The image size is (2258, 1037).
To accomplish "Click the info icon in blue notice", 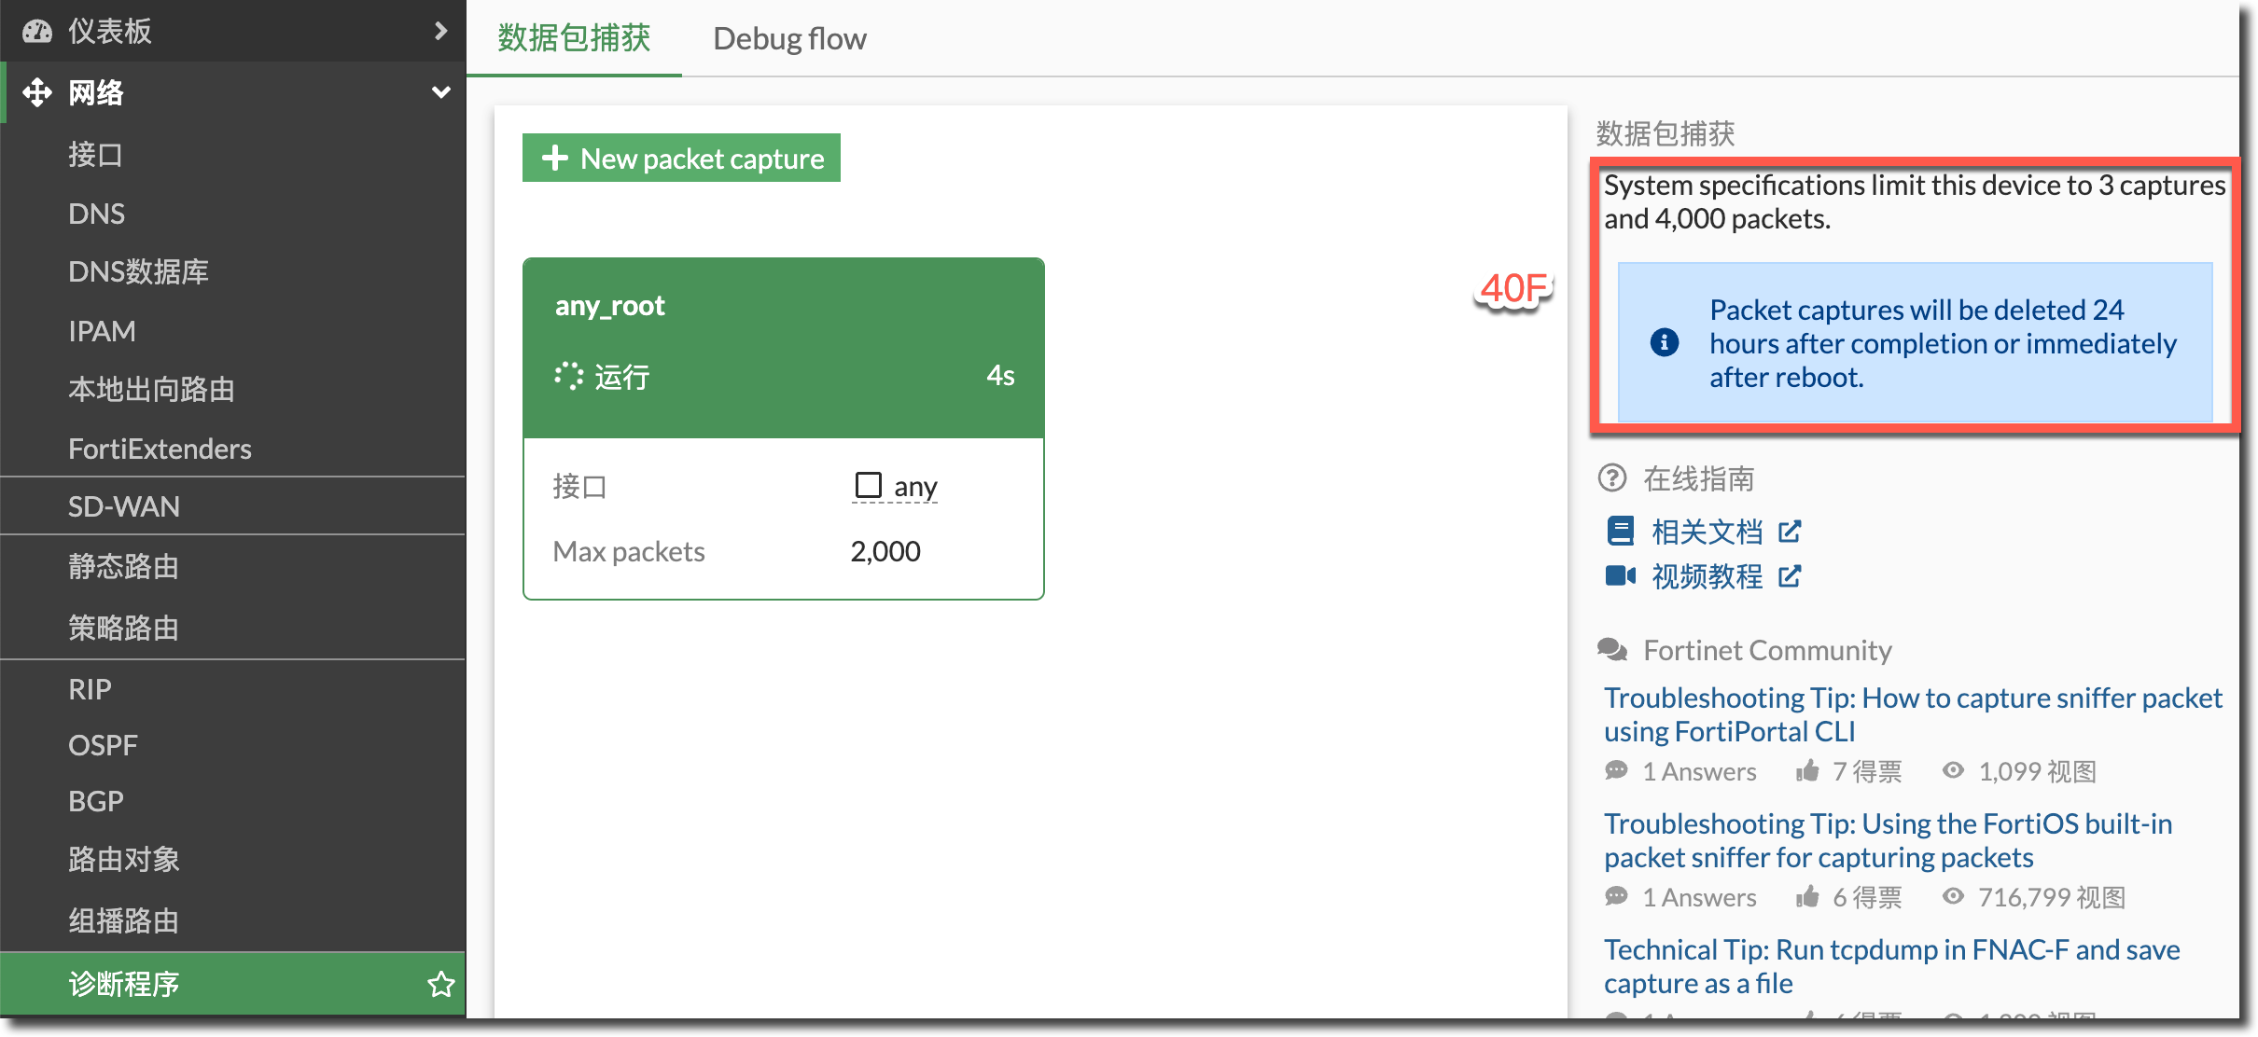I will tap(1664, 343).
